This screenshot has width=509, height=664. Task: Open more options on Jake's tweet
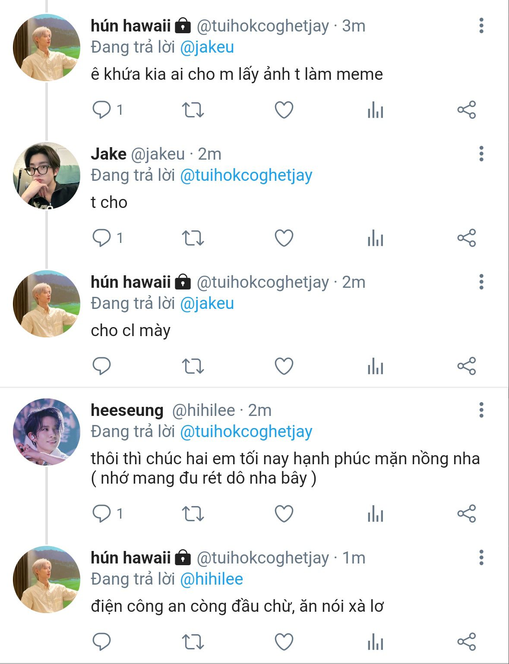pyautogui.click(x=481, y=154)
